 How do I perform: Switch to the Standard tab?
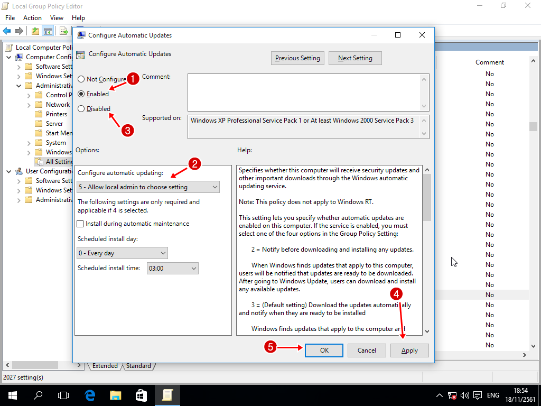tap(139, 366)
